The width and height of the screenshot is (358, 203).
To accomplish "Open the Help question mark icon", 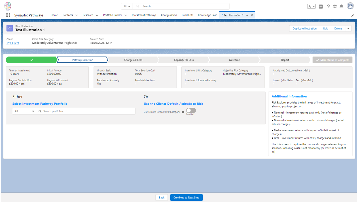I will point(328,6).
